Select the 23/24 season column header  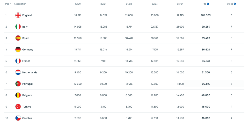pyautogui.click(x=180, y=4)
